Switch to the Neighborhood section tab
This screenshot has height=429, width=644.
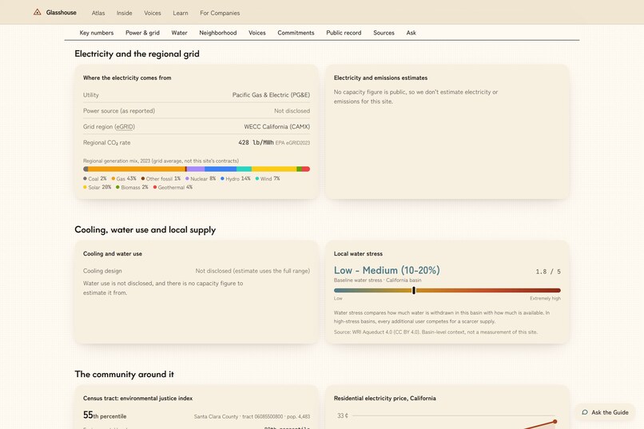[217, 33]
